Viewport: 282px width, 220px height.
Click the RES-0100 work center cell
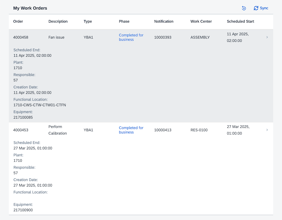[x=199, y=130]
